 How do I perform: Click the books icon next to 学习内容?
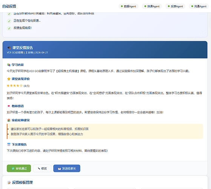click(9, 65)
